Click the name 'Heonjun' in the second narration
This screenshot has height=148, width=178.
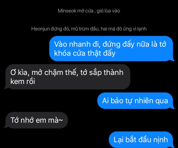(x=40, y=29)
